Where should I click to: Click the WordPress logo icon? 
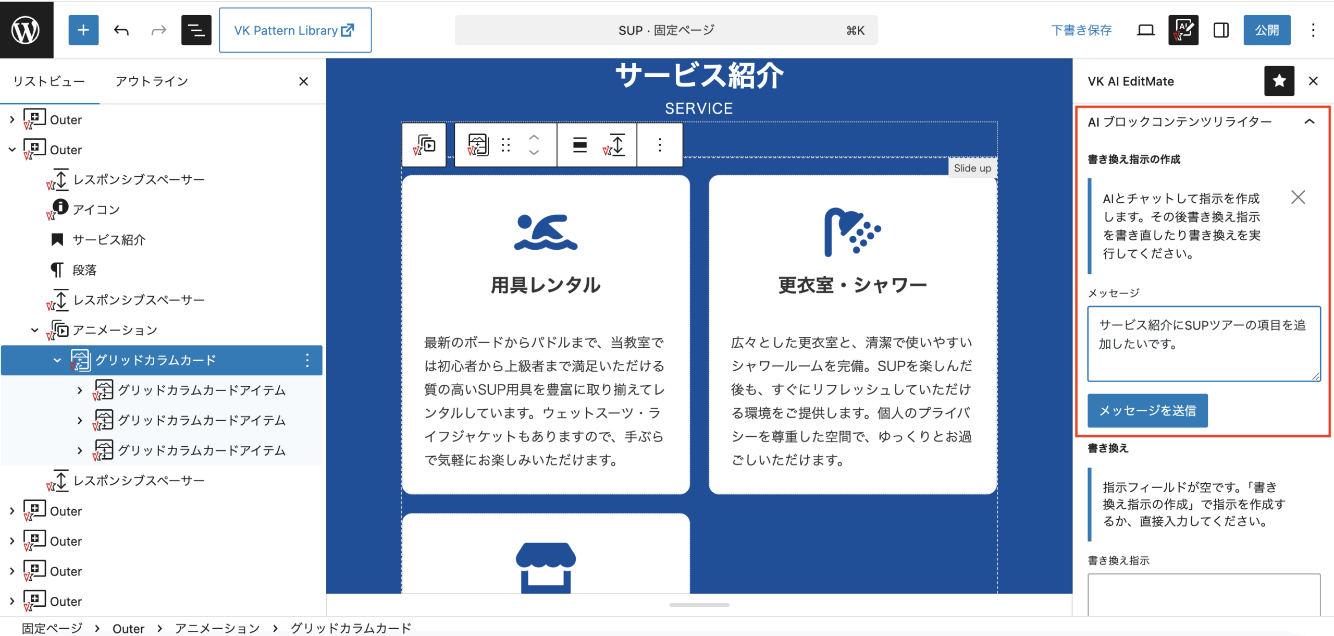(x=26, y=30)
